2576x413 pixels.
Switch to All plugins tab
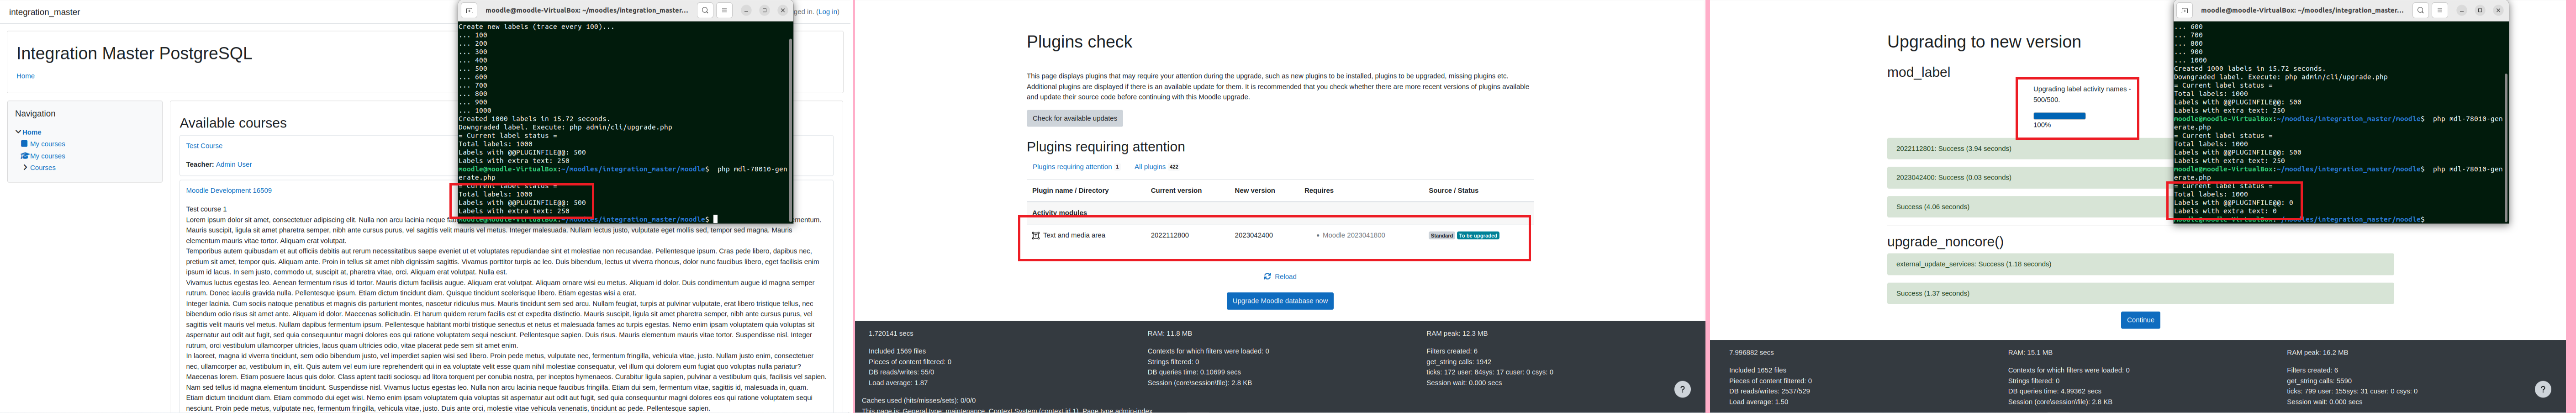(1150, 167)
